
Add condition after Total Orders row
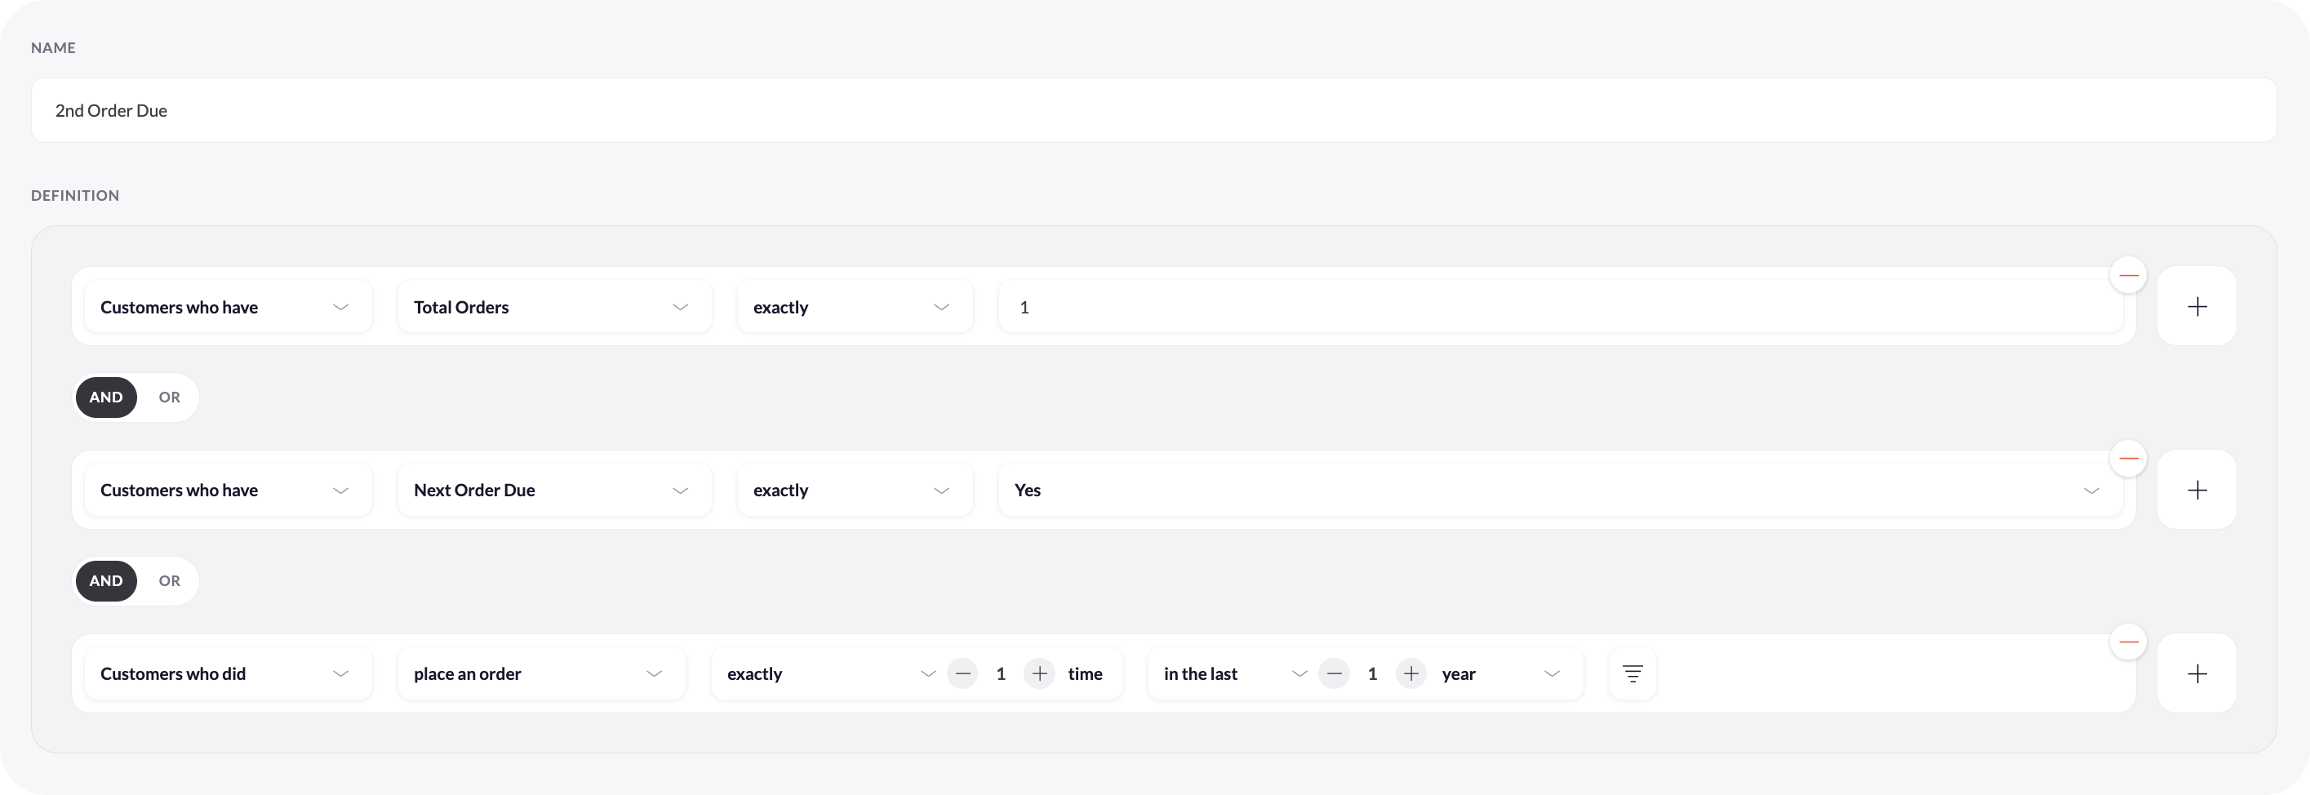[x=2197, y=307]
